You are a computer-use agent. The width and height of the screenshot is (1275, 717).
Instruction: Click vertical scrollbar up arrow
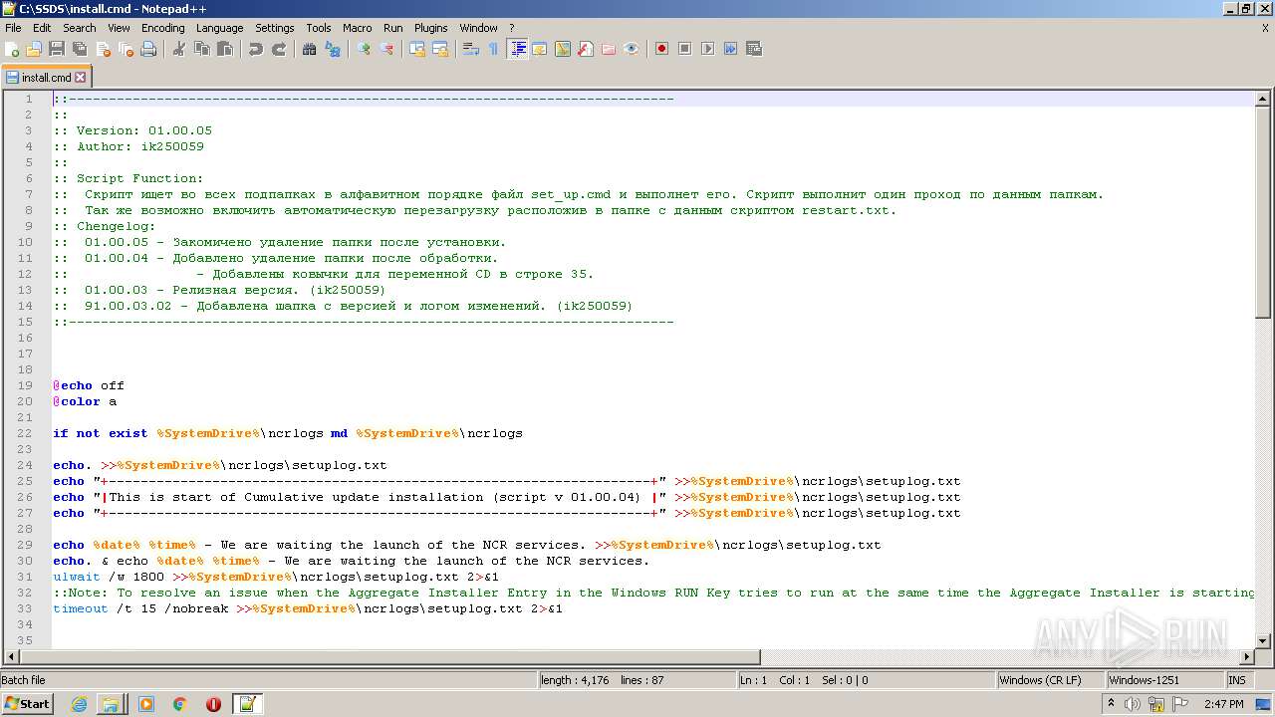tap(1262, 99)
